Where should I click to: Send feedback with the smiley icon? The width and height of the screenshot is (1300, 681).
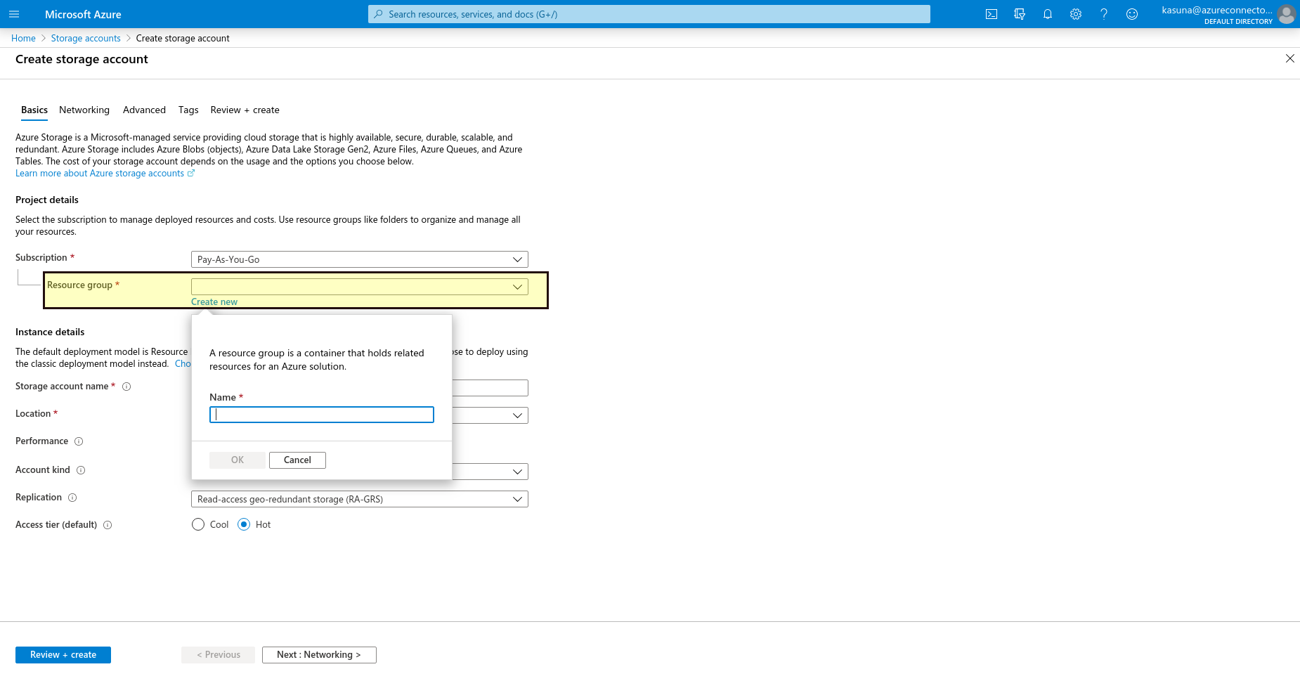point(1132,14)
